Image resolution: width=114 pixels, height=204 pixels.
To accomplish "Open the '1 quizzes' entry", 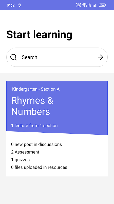I will pyautogui.click(x=20, y=160).
